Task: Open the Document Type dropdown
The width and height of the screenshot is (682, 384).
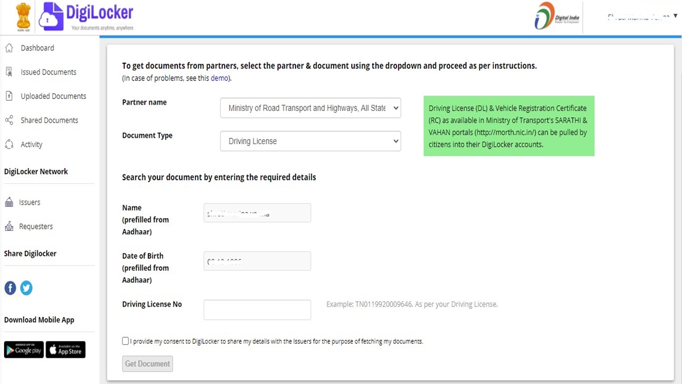Action: click(x=310, y=141)
